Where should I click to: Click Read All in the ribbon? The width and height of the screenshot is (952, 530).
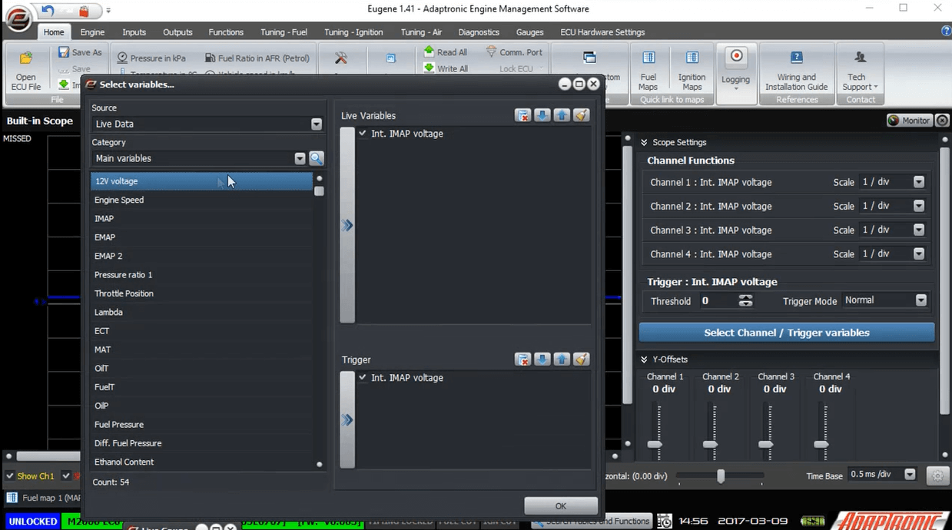click(x=445, y=52)
